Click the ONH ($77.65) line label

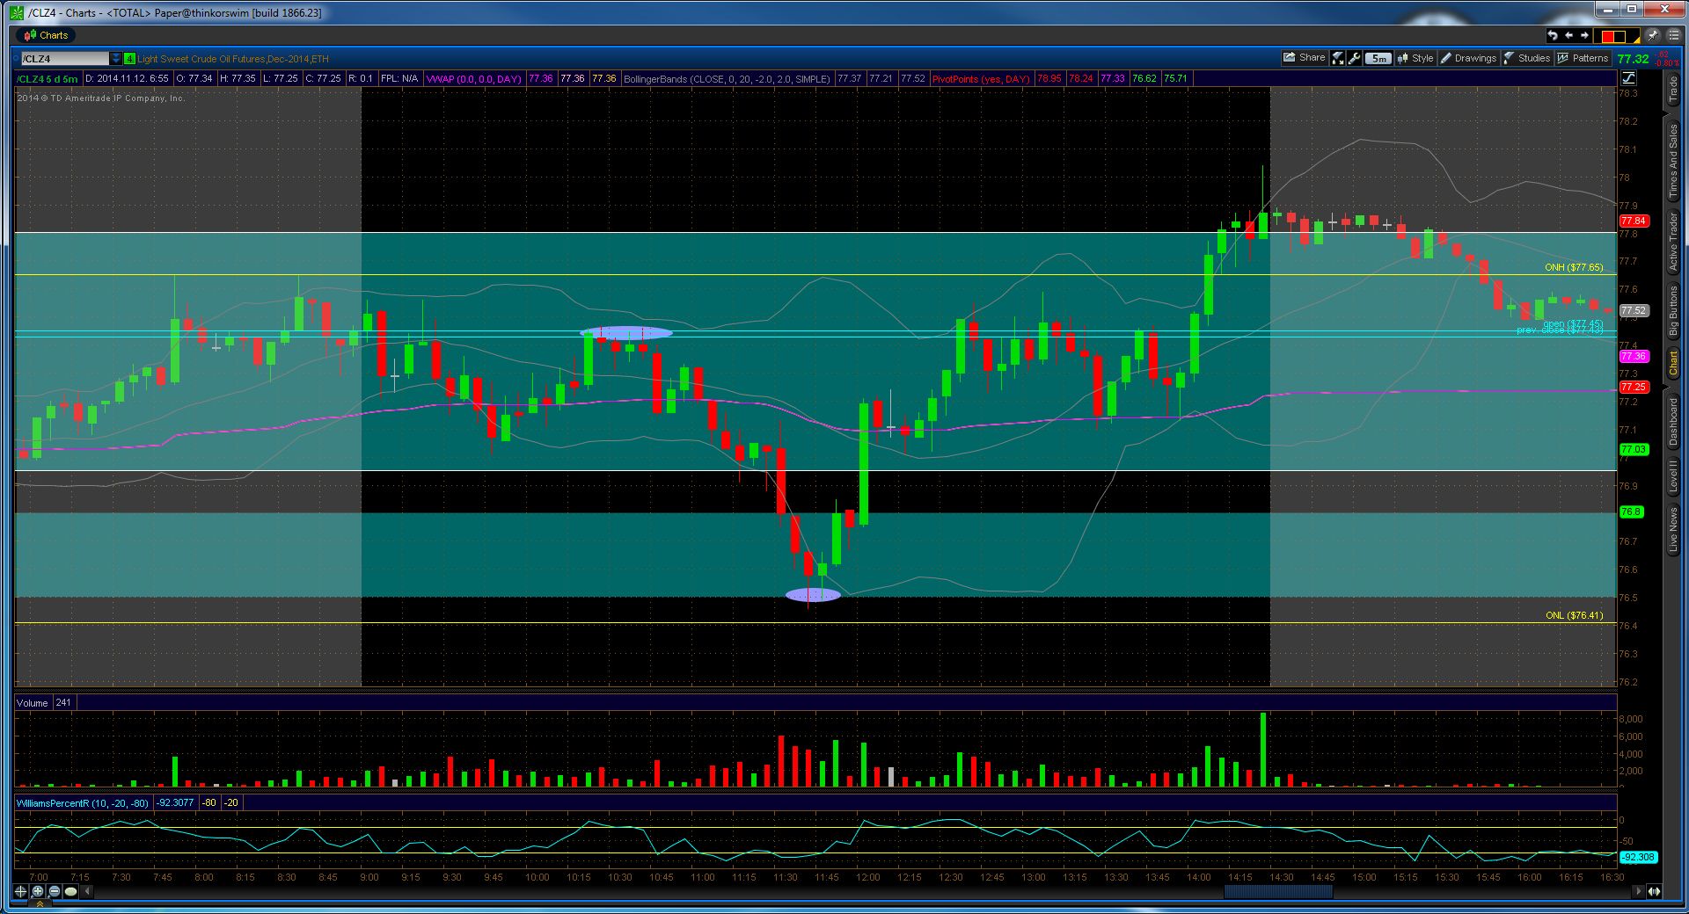(1574, 267)
